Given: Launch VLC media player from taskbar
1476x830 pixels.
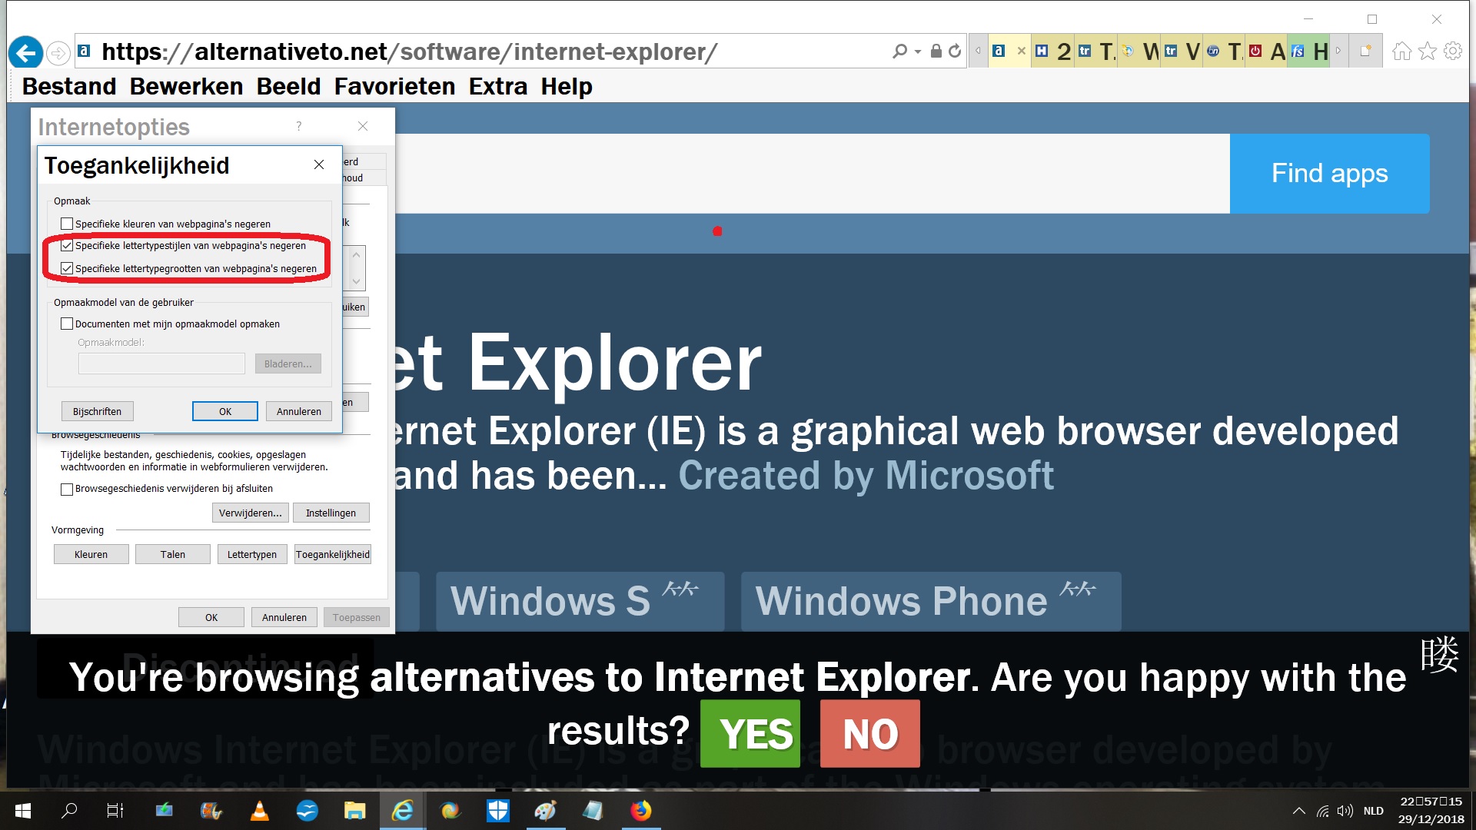Looking at the screenshot, I should pos(260,811).
